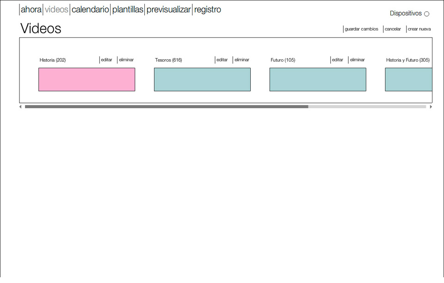Select the Historia y Futuro video block
444x283 pixels.
coord(408,80)
